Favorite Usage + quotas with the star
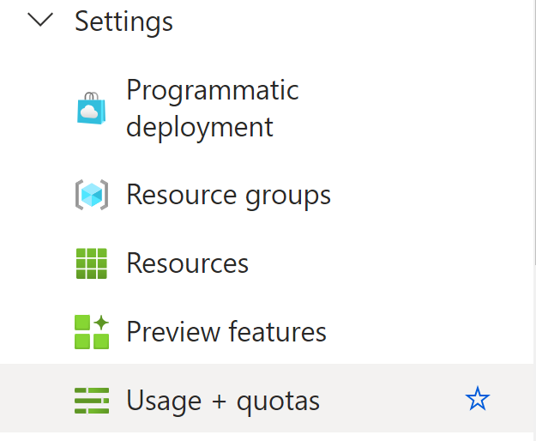 tap(478, 399)
